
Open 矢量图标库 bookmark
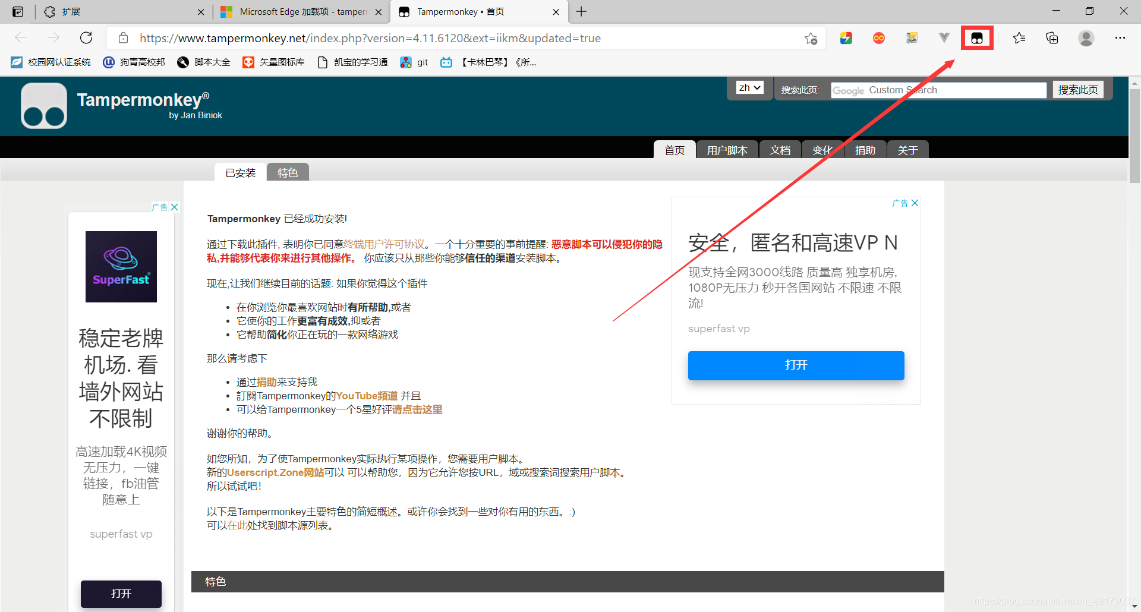tap(274, 62)
